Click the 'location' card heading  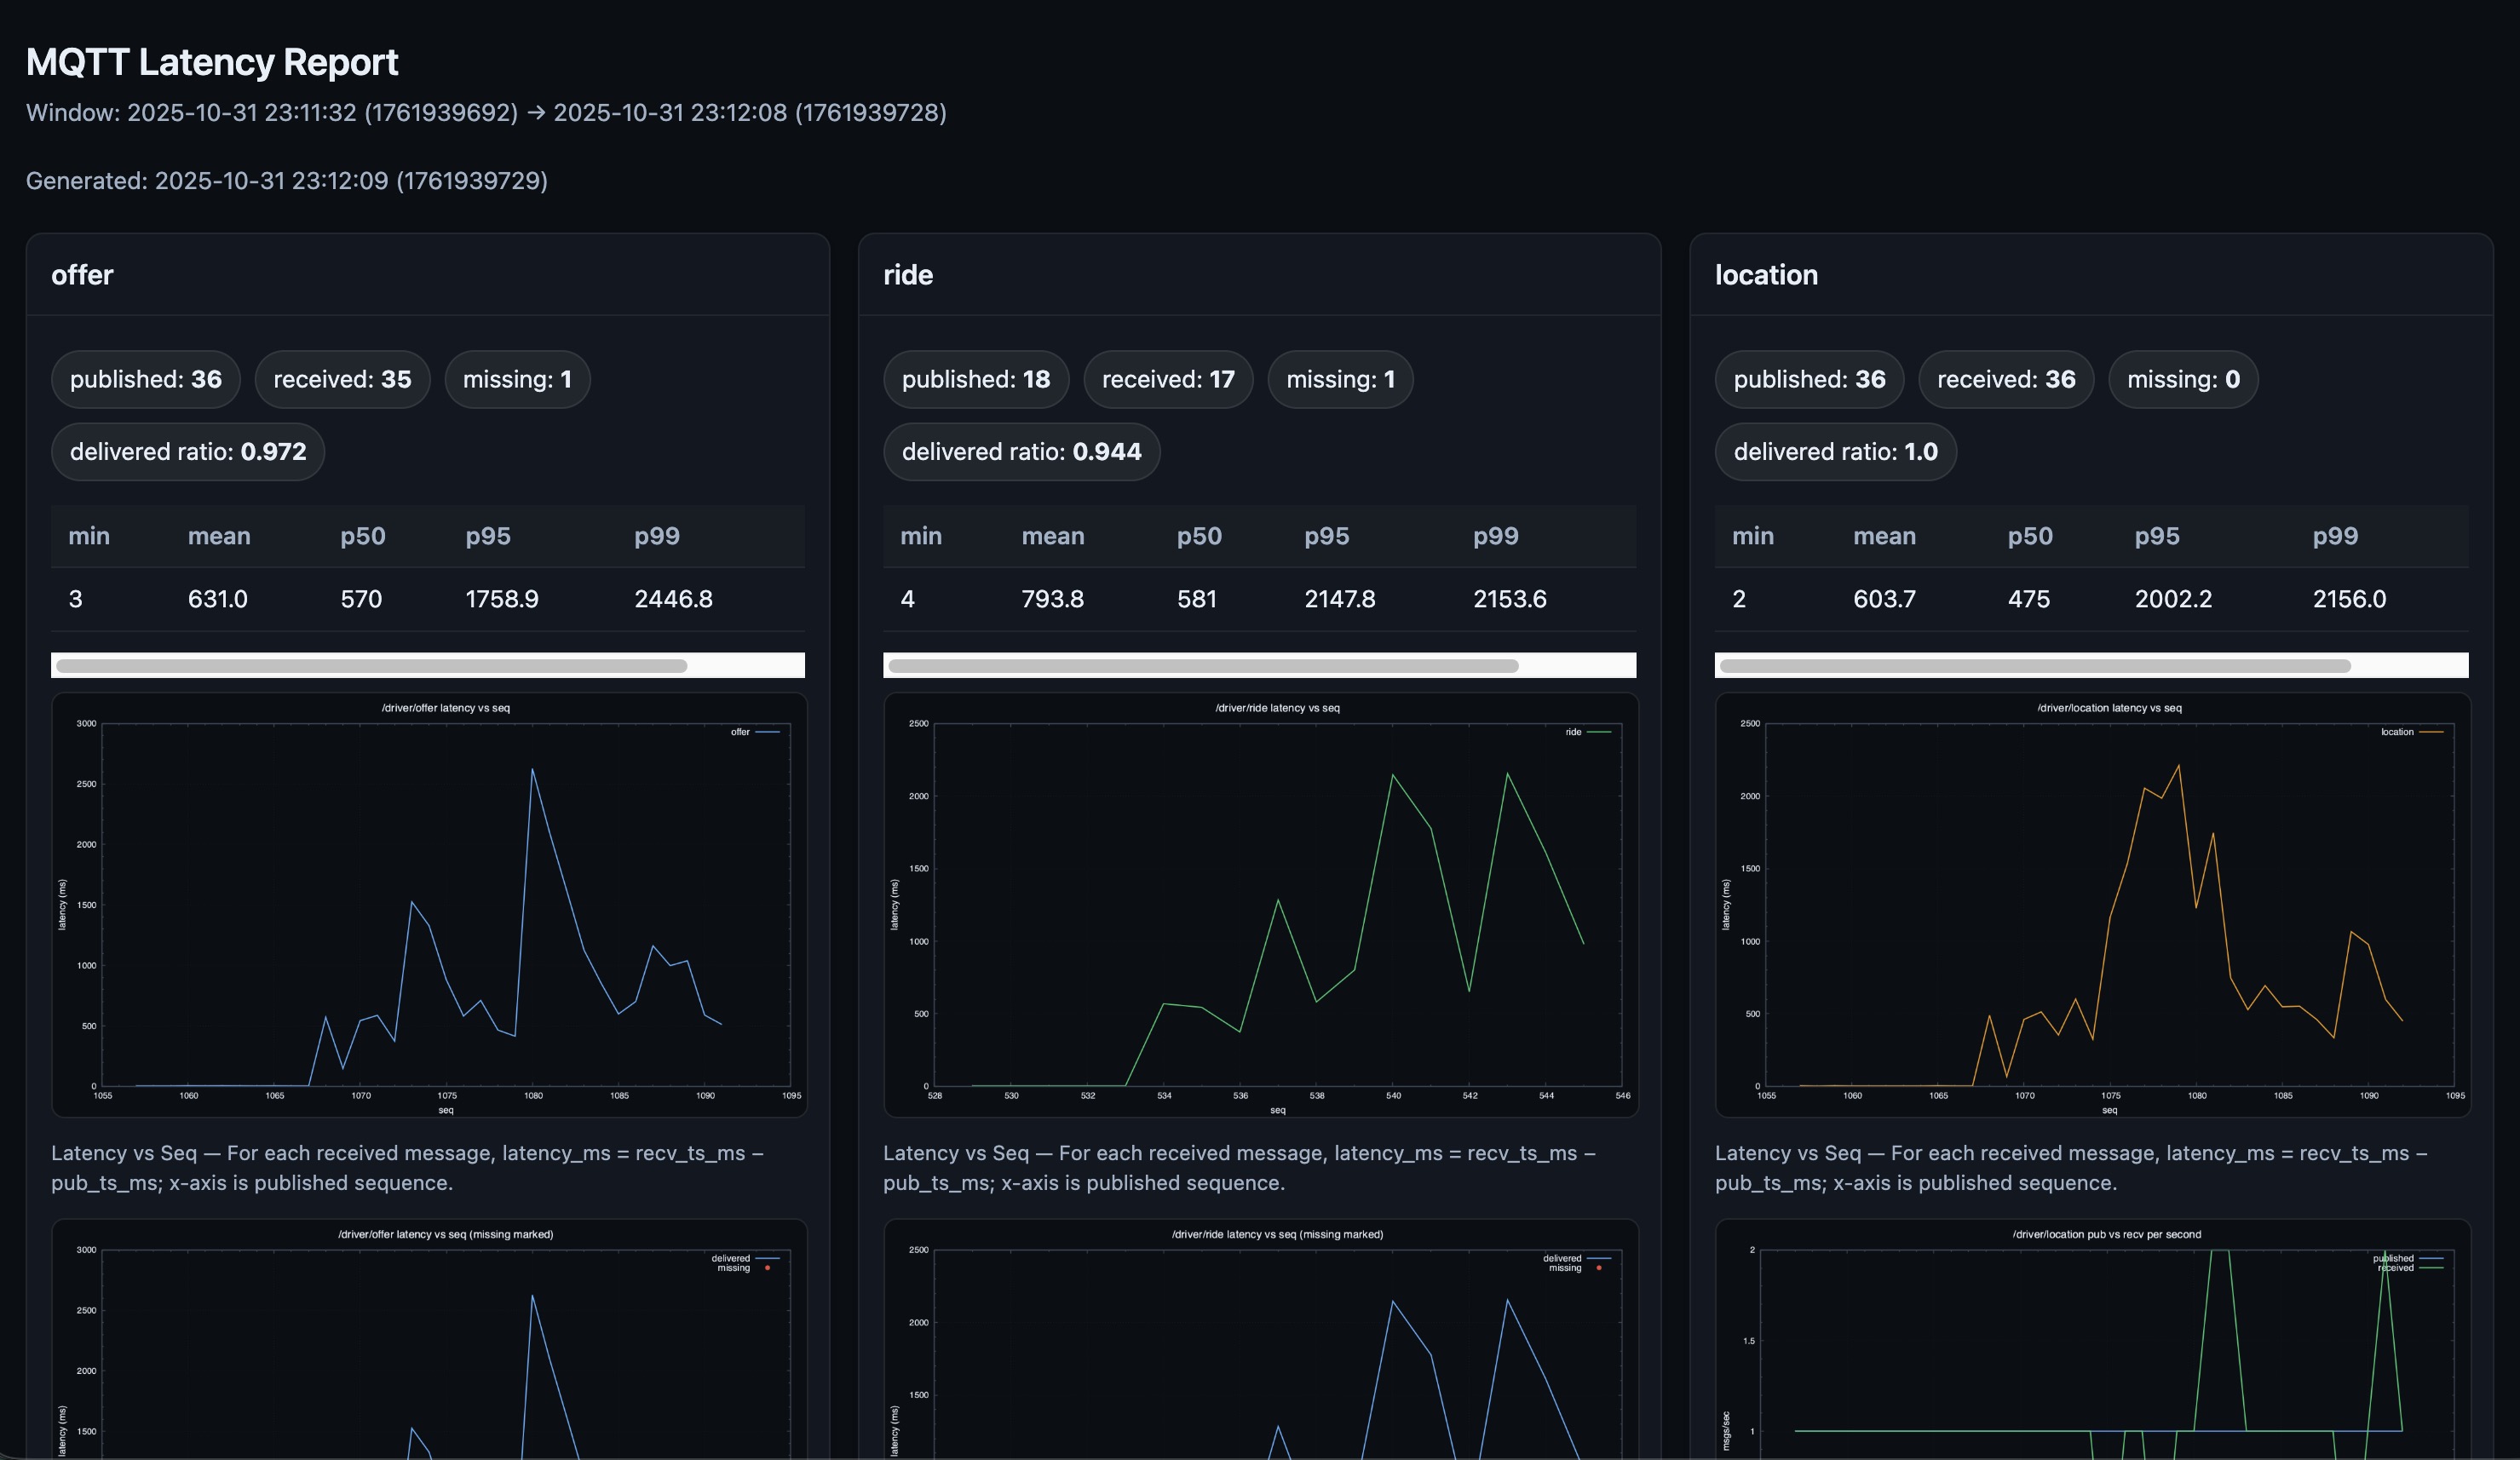(1765, 275)
